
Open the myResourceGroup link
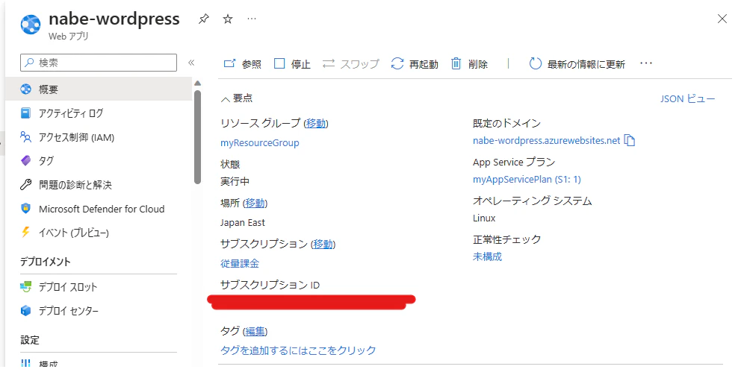(259, 143)
